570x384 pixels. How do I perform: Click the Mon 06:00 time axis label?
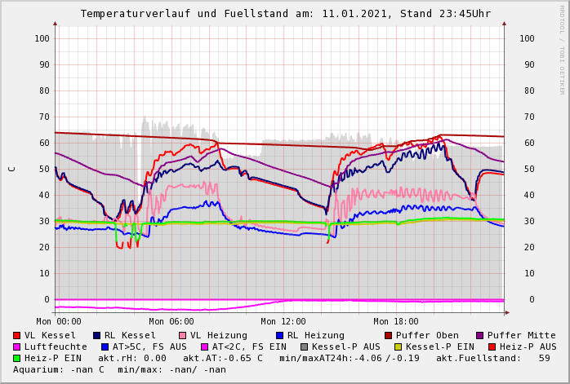pos(171,321)
